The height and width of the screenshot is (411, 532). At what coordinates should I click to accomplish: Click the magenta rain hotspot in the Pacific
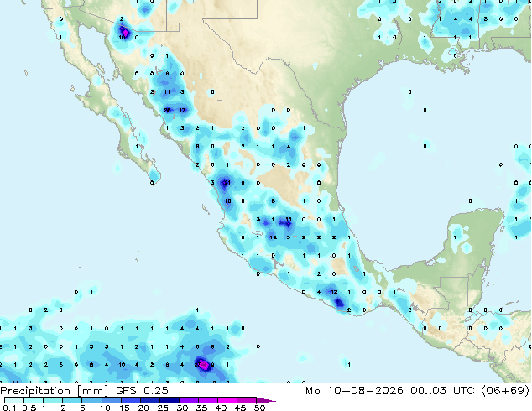pyautogui.click(x=204, y=365)
